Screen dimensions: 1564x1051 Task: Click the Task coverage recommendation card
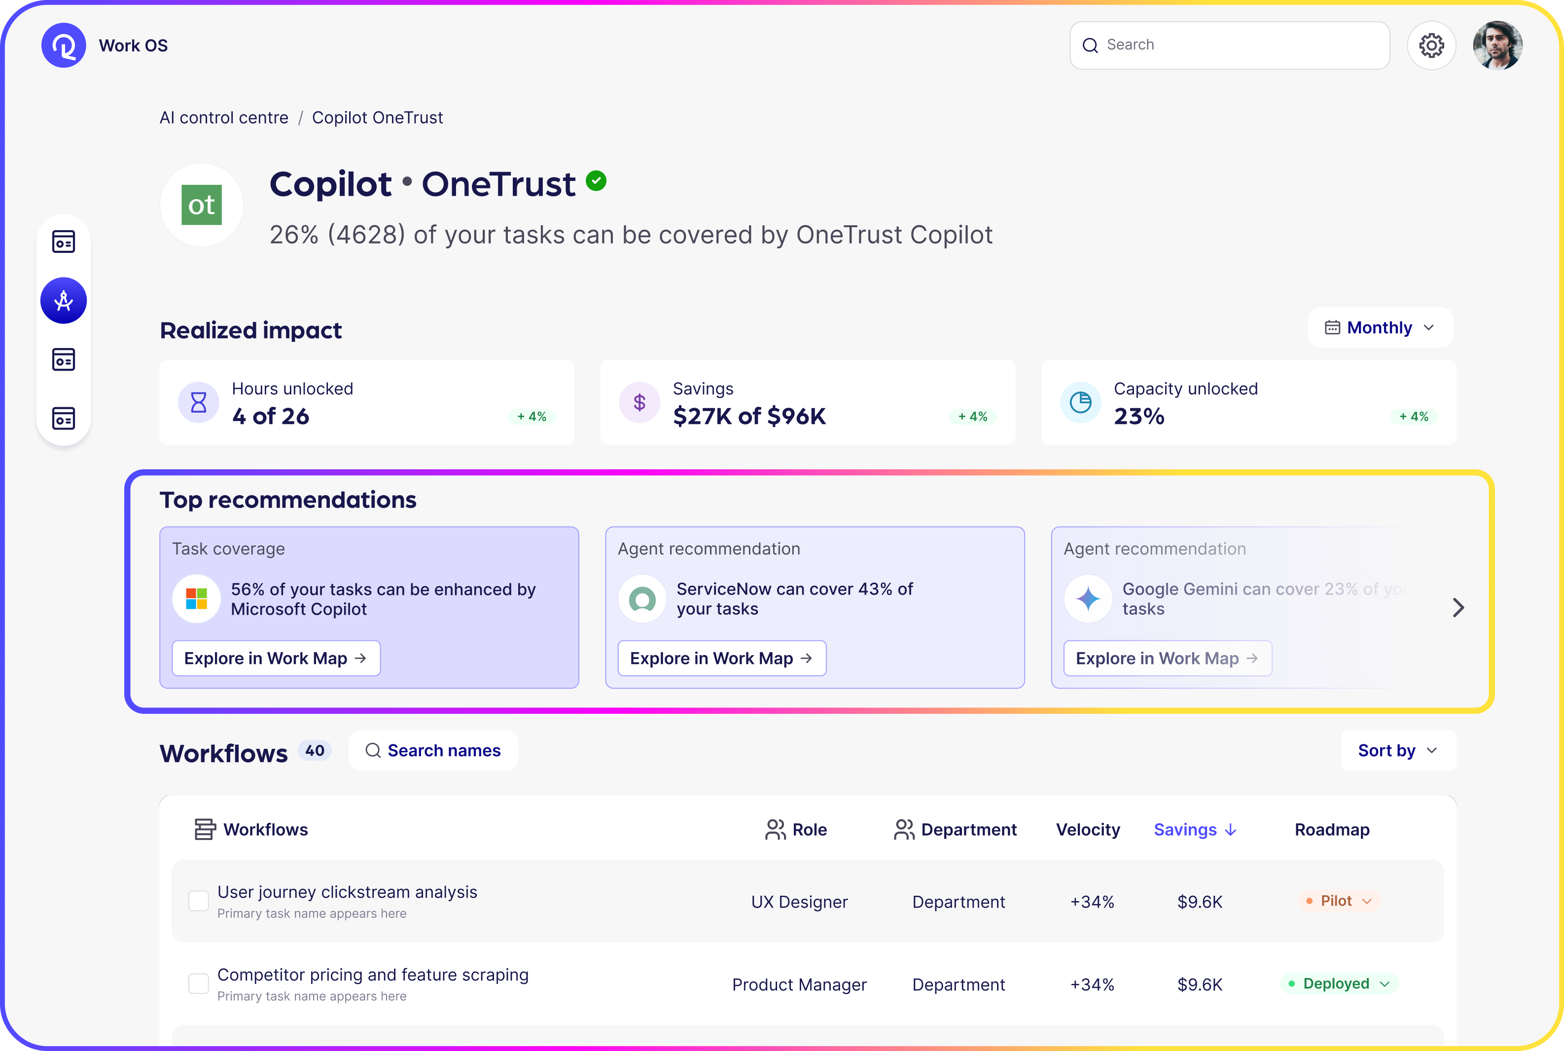tap(369, 607)
